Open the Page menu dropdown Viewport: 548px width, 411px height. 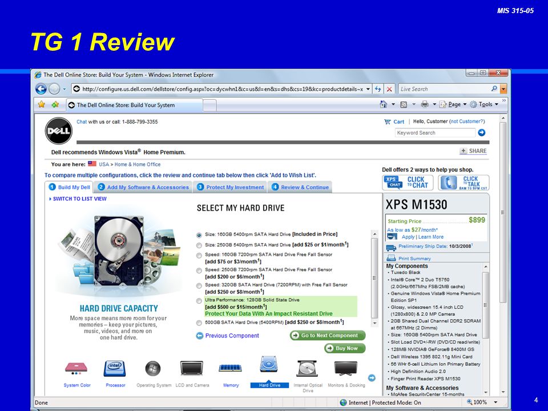pyautogui.click(x=465, y=104)
